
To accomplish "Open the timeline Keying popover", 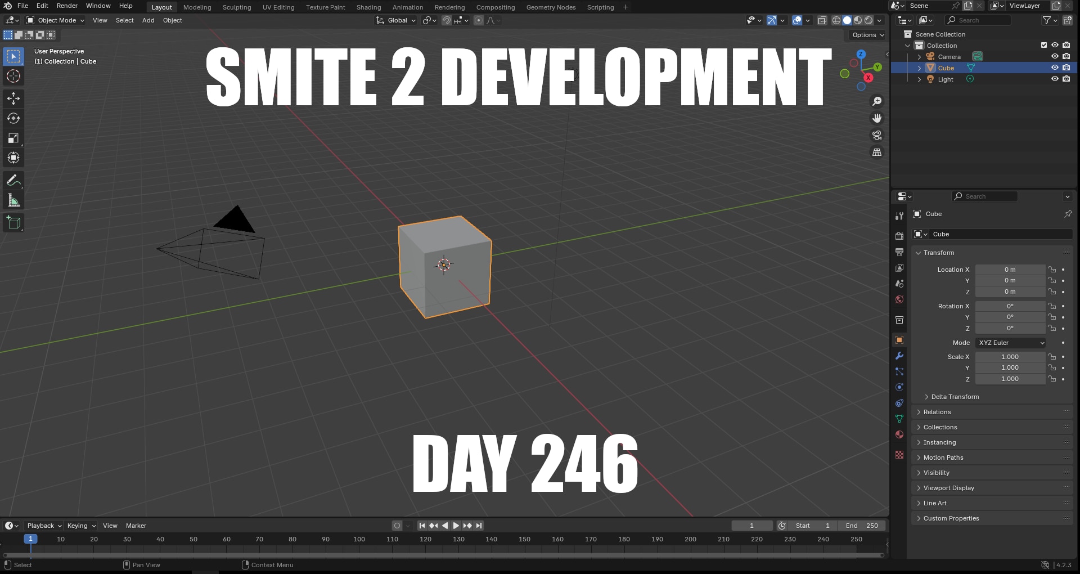I will [x=82, y=526].
